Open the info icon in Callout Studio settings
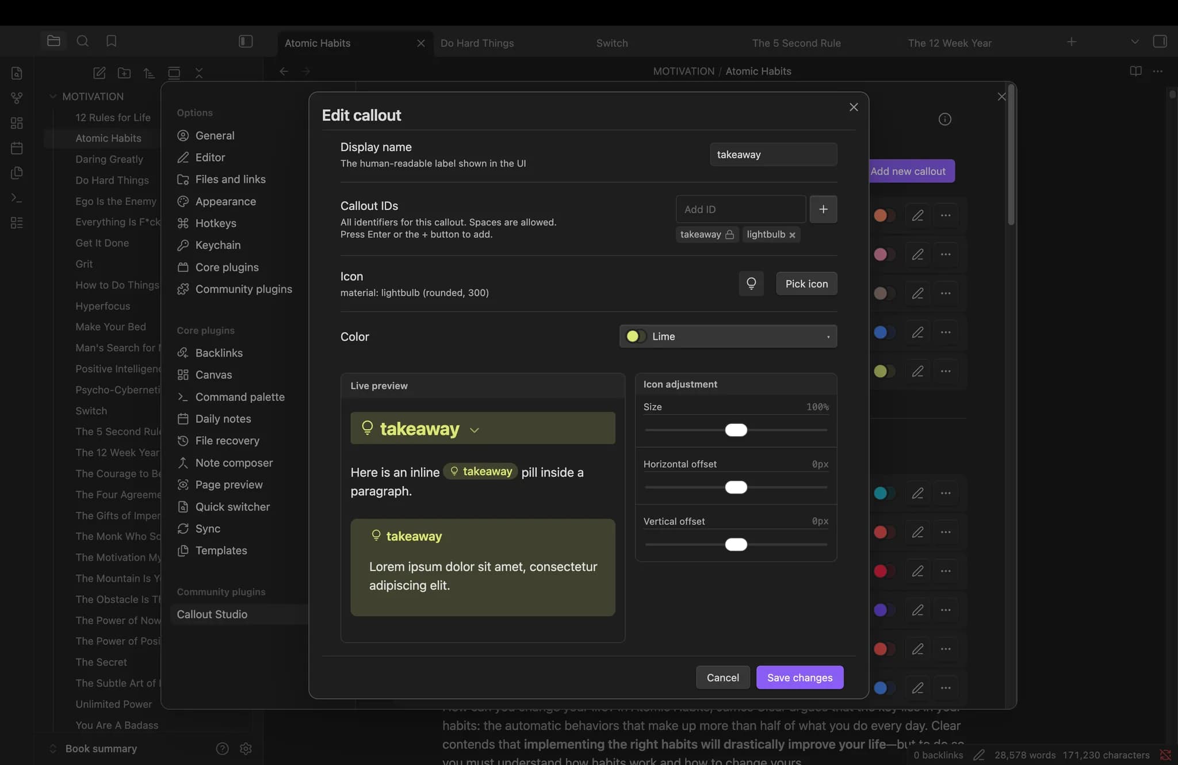1178x765 pixels. (944, 119)
